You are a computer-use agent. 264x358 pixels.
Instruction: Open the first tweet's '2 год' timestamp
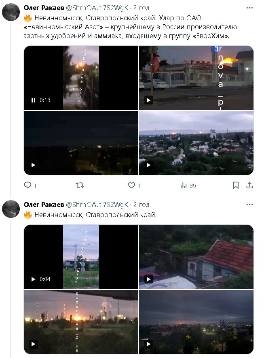(x=141, y=8)
